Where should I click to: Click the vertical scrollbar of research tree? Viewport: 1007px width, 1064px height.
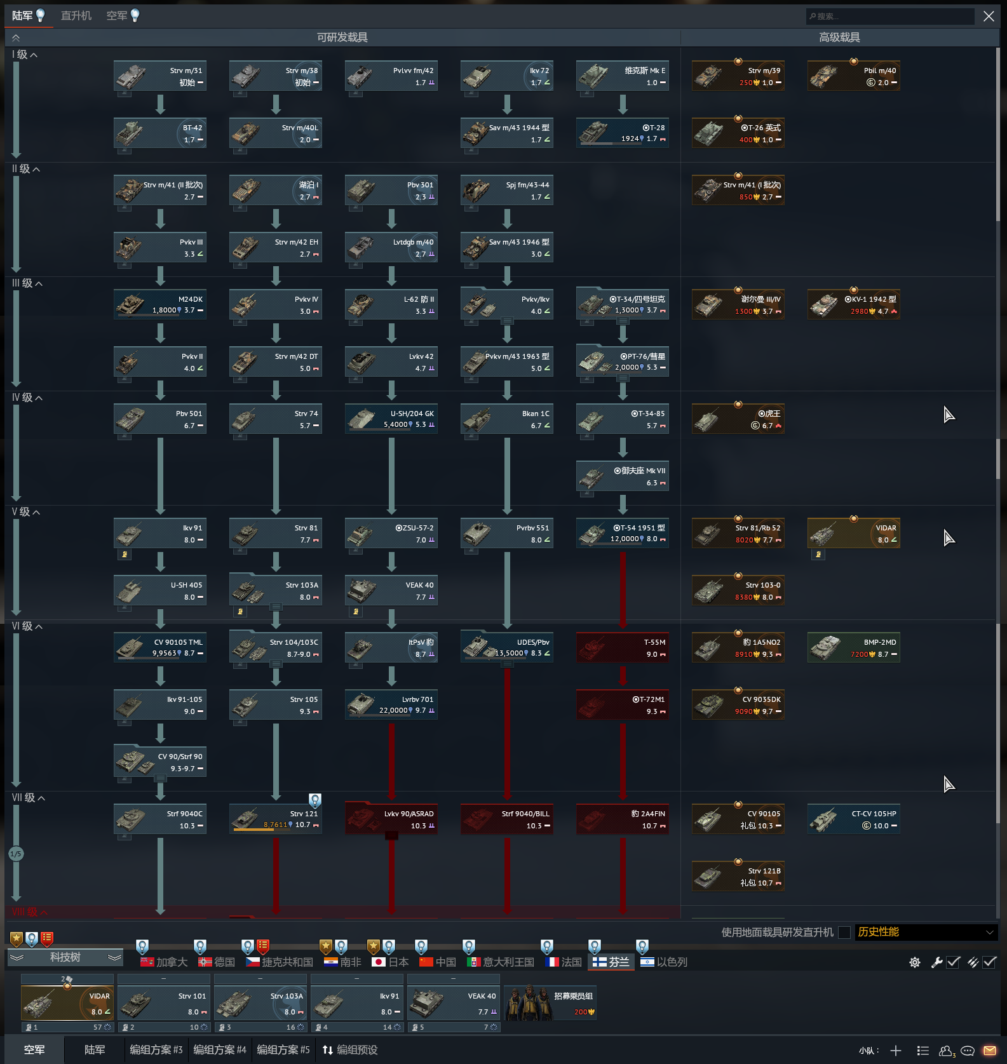(x=997, y=445)
